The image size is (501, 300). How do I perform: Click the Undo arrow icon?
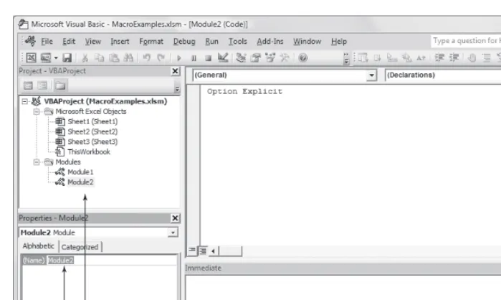[x=147, y=58]
